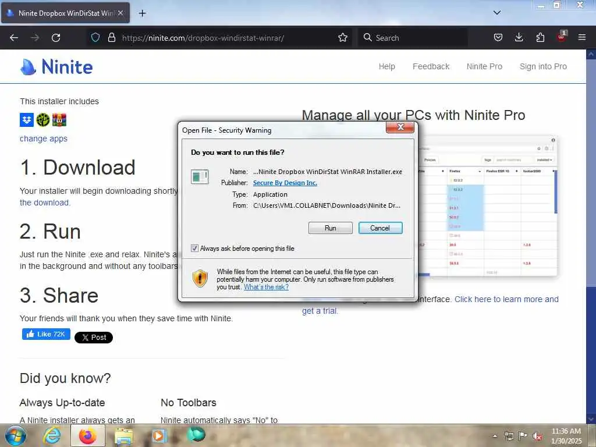Open the Secure By Design Inc. publisher link

tap(285, 183)
